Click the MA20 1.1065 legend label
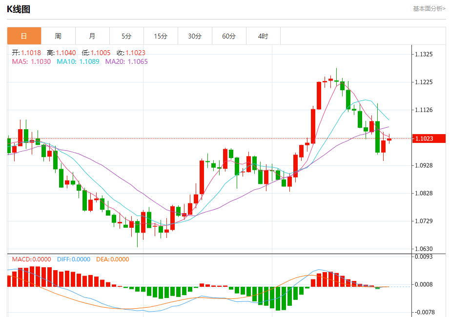450x317 pixels. pos(126,61)
